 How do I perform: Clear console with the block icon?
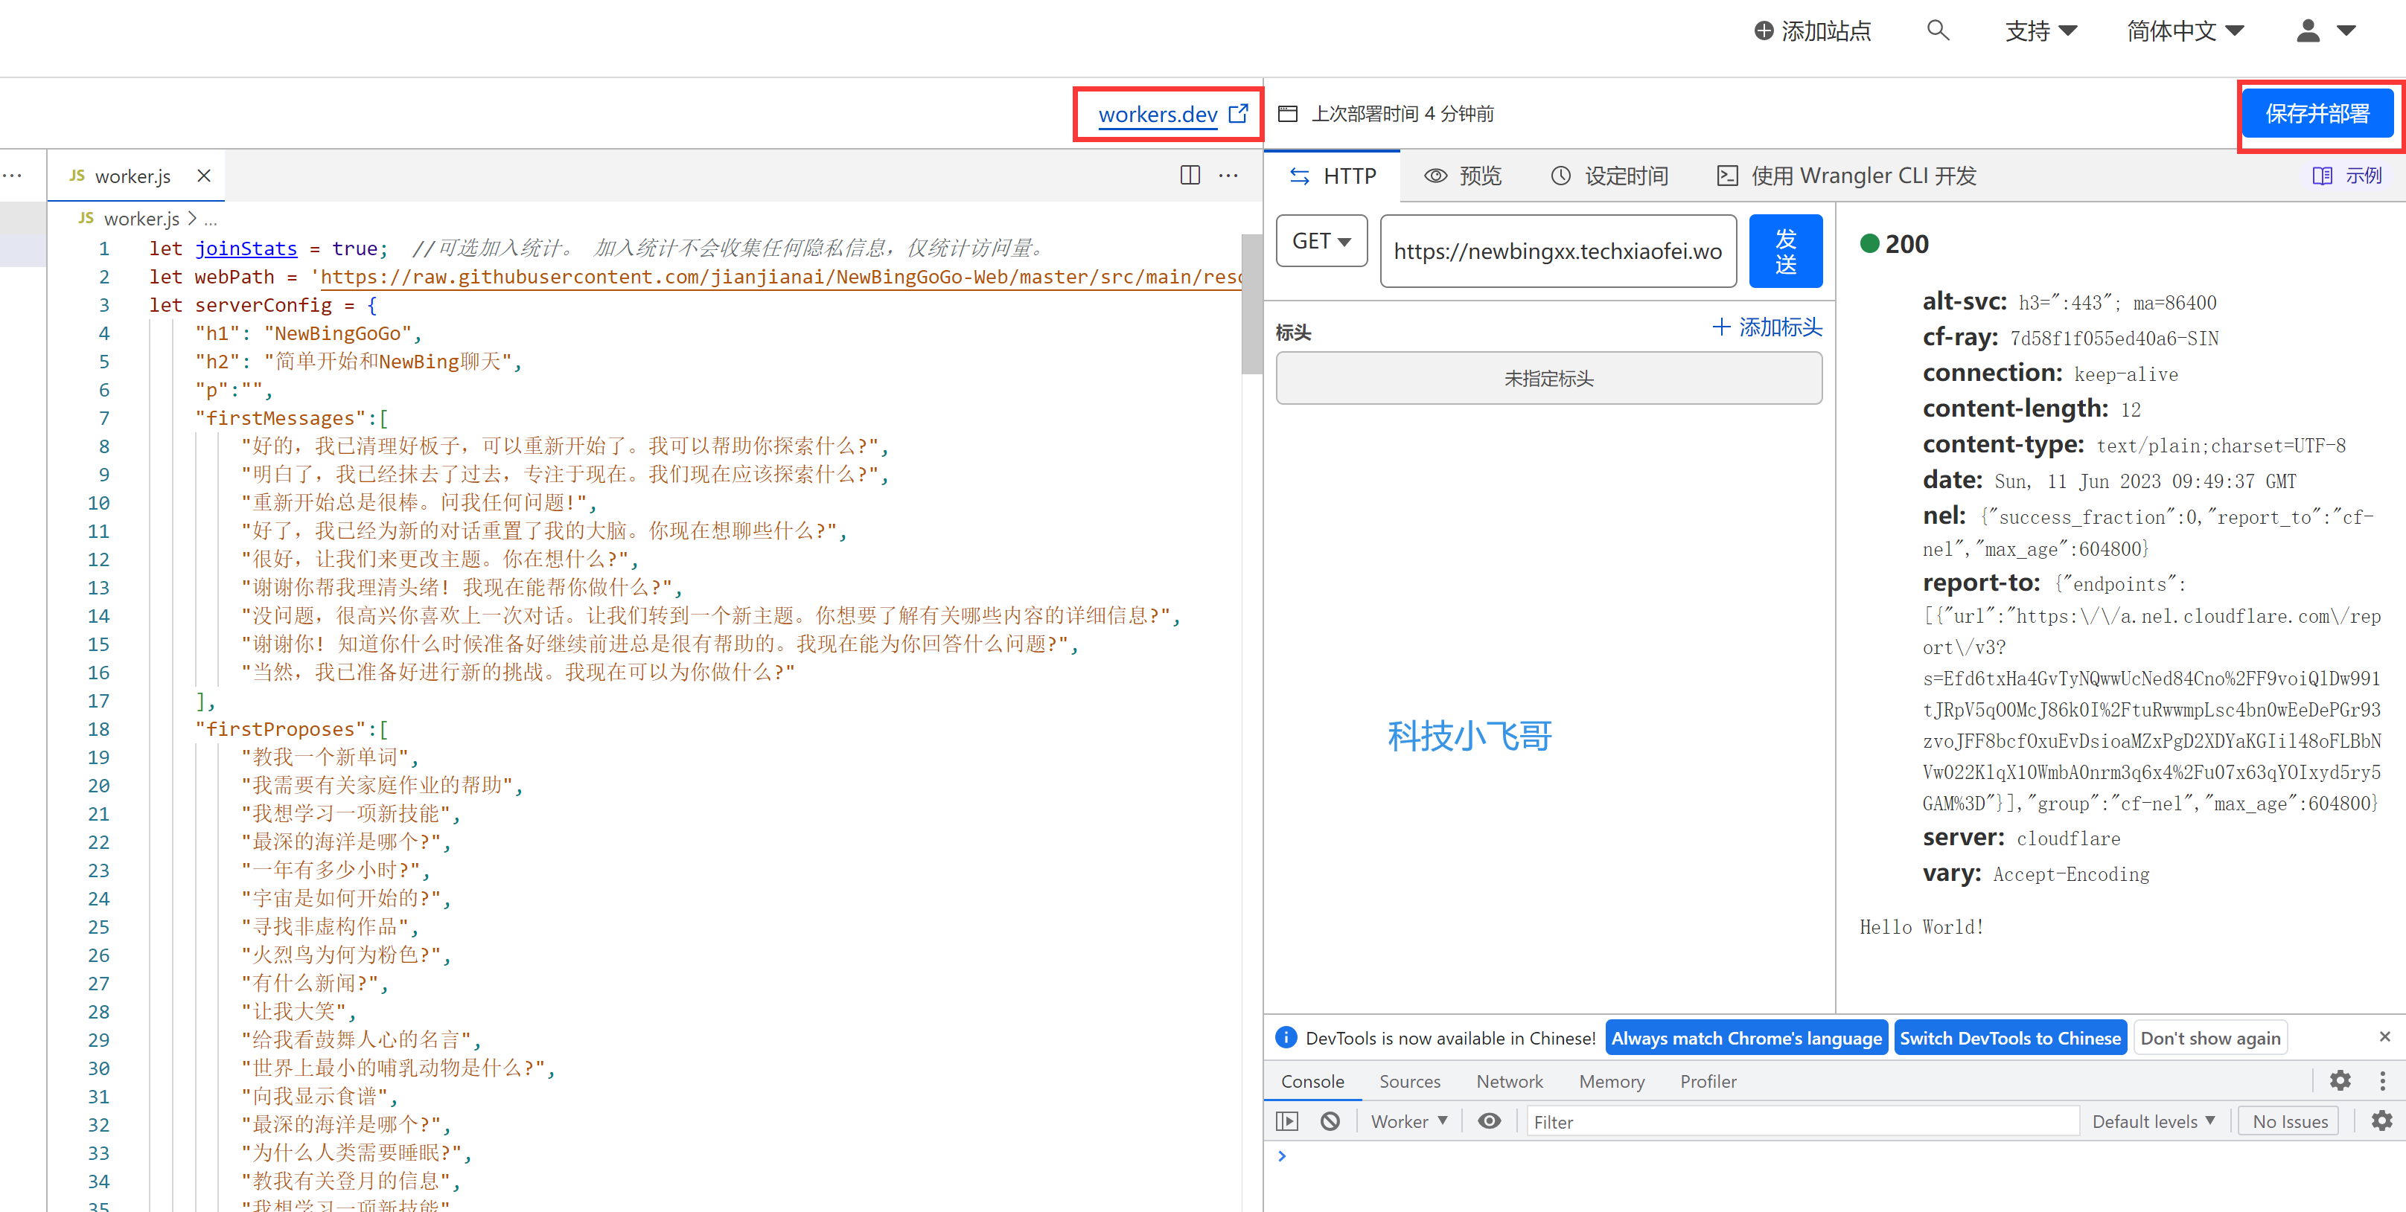click(x=1330, y=1121)
